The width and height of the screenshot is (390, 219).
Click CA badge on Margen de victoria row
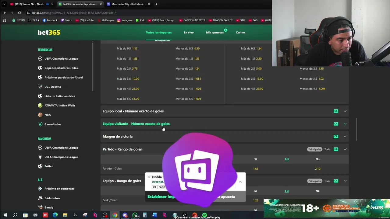[336, 137]
